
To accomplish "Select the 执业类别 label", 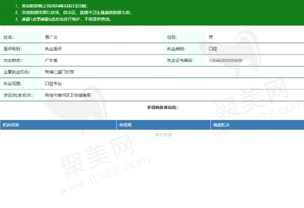I will coord(176,49).
